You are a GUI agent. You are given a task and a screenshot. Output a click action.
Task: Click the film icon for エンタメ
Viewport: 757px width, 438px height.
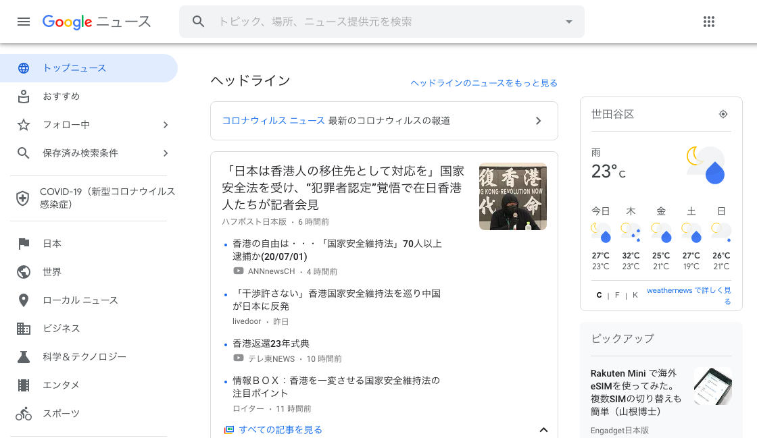[x=24, y=385]
